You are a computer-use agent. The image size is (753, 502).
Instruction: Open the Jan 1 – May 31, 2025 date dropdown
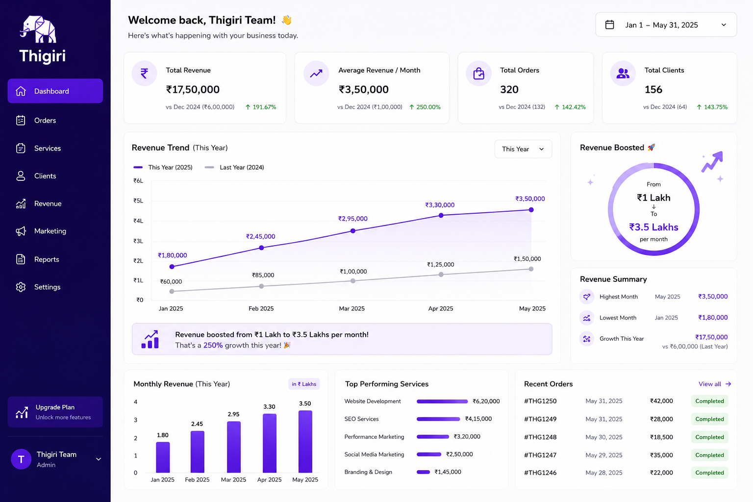pos(666,25)
